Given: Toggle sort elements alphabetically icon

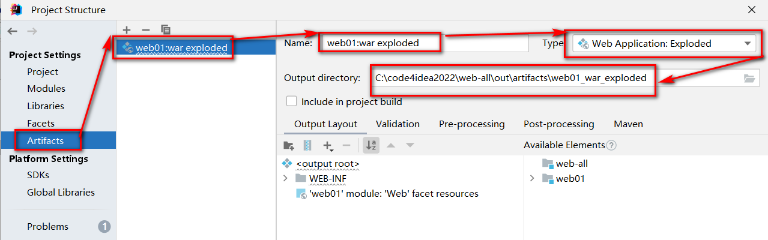Looking at the screenshot, I should pyautogui.click(x=370, y=145).
